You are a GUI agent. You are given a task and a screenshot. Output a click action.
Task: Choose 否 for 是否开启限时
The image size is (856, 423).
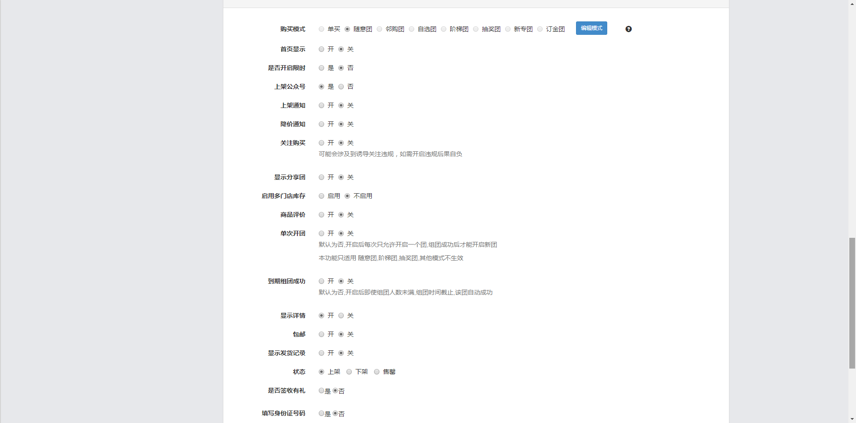click(341, 68)
